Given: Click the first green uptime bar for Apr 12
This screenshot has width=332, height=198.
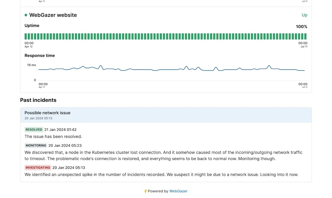Looking at the screenshot, I should pos(26,36).
